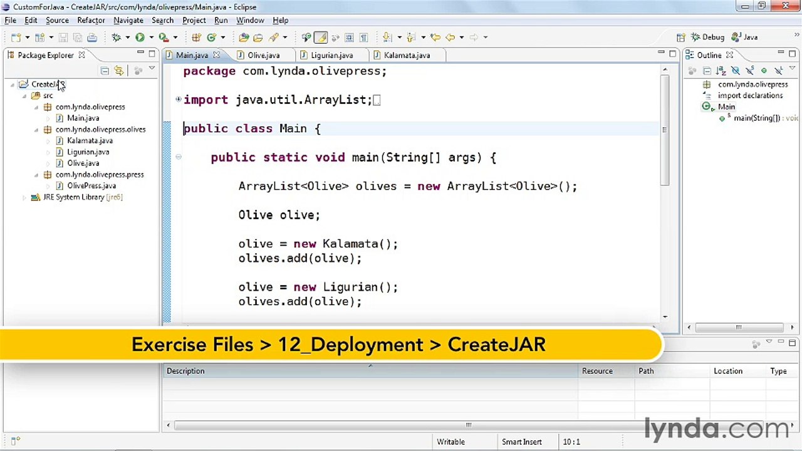Click the Open Type toolbar icon
The image size is (802, 451).
click(244, 38)
